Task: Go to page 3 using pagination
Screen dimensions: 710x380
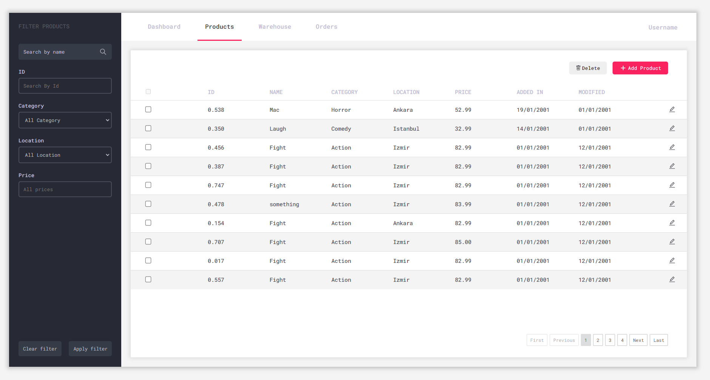Action: point(610,340)
